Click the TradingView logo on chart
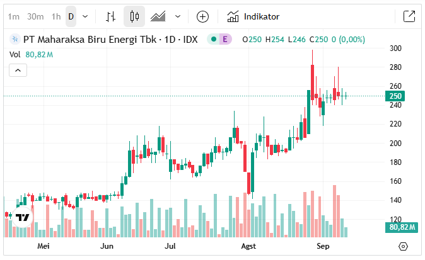This screenshot has width=425, height=260. (x=23, y=218)
